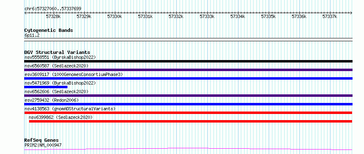Select the blue esv3609117 variant bar
This screenshot has height=154, width=364.
click(x=188, y=78)
